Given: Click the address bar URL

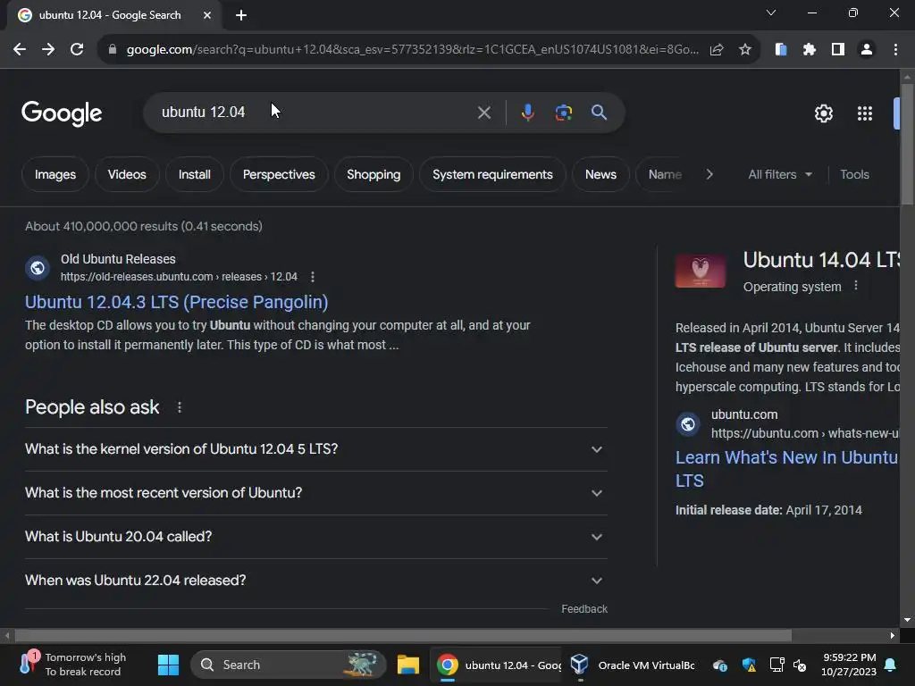Looking at the screenshot, I should pos(412,50).
